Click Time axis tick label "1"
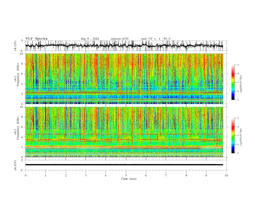Screen dimensions: 255x197 (x=45, y=175)
